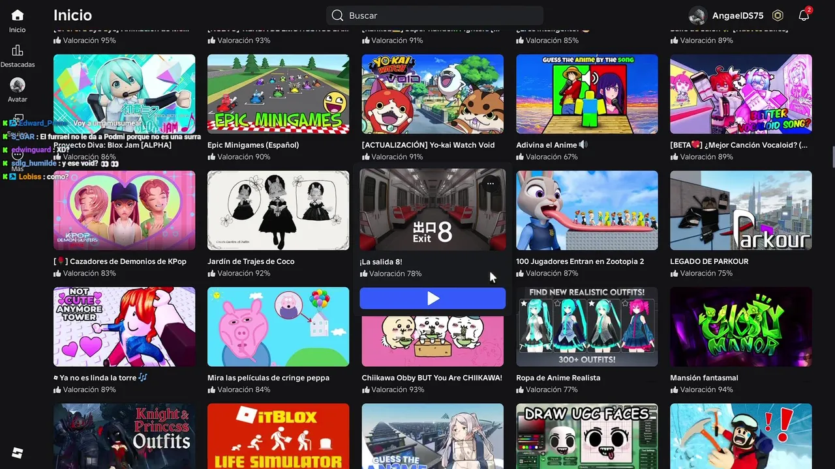Open the Yo-kai Watch Void thumbnail
This screenshot has width=835, height=469.
[433, 94]
